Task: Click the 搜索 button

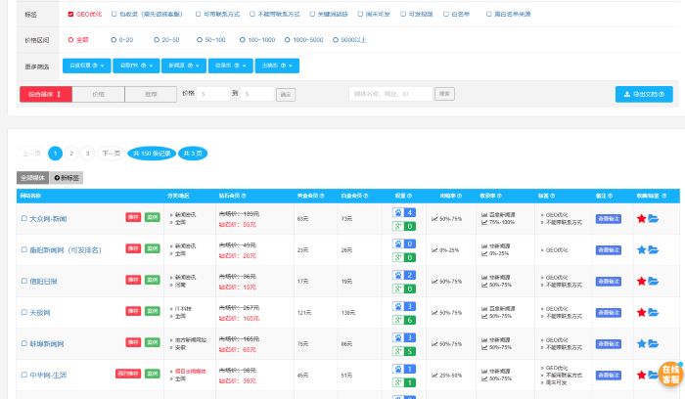Action: coord(444,94)
